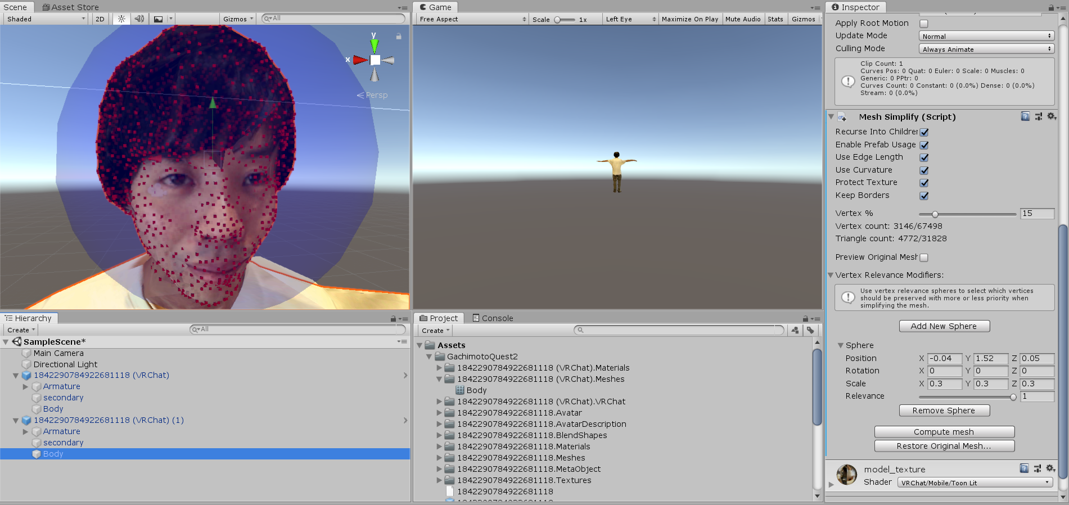The image size is (1069, 505).
Task: Click the scene gizmo lock icon
Action: coord(399,36)
